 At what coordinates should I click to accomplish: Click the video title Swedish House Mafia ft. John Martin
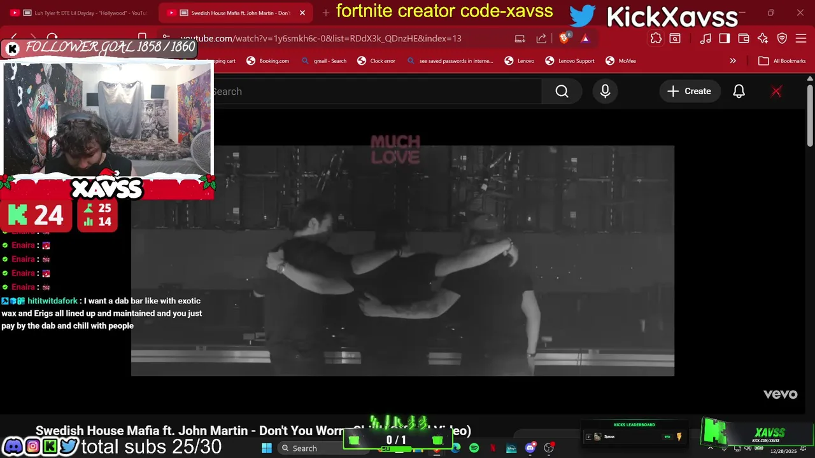pos(253,431)
